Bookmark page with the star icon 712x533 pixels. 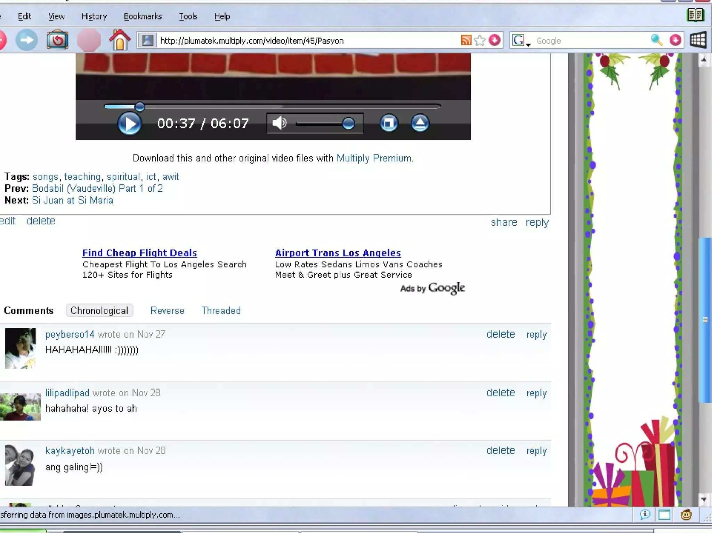[x=480, y=40]
